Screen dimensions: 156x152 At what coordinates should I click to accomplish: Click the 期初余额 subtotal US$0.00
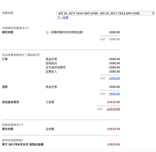pos(114,39)
